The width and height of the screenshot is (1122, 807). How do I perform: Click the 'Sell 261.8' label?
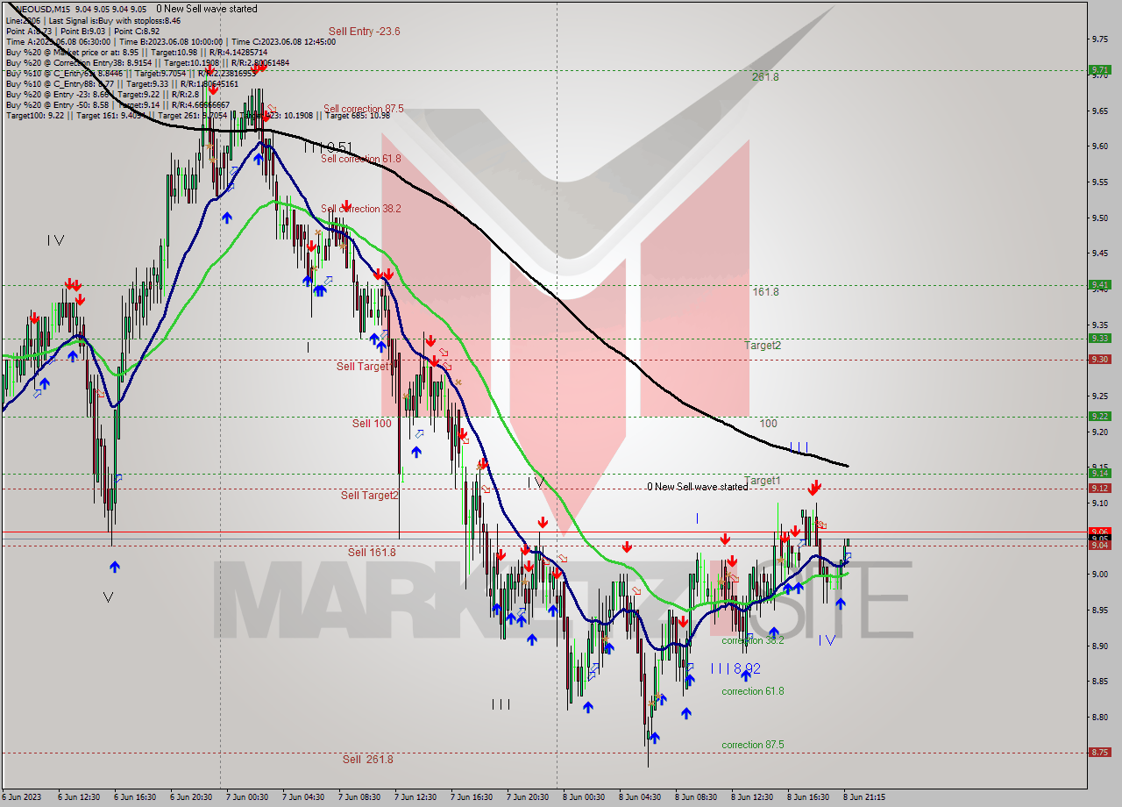(x=368, y=760)
